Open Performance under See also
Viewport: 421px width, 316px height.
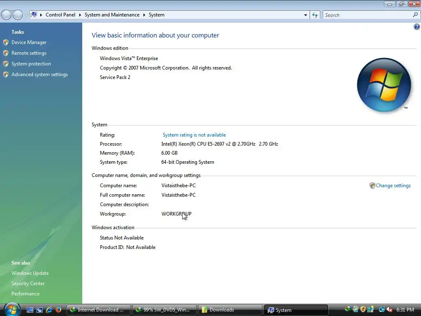(25, 294)
